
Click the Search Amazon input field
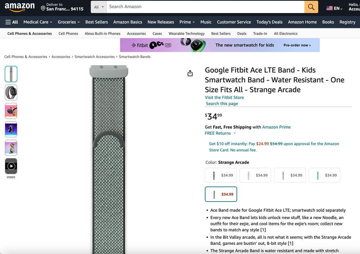(205, 7)
